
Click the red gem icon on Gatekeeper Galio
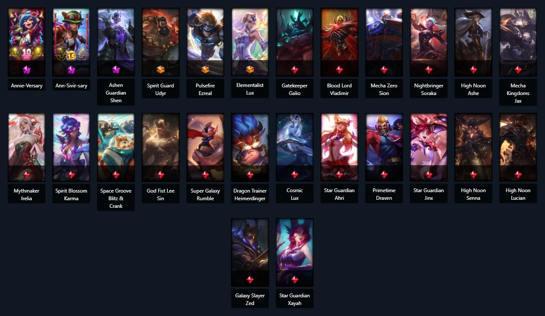pos(295,70)
